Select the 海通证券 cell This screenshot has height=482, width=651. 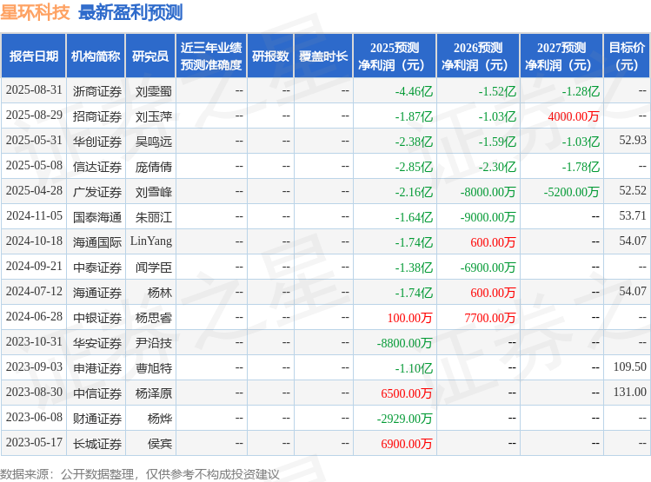tap(97, 293)
